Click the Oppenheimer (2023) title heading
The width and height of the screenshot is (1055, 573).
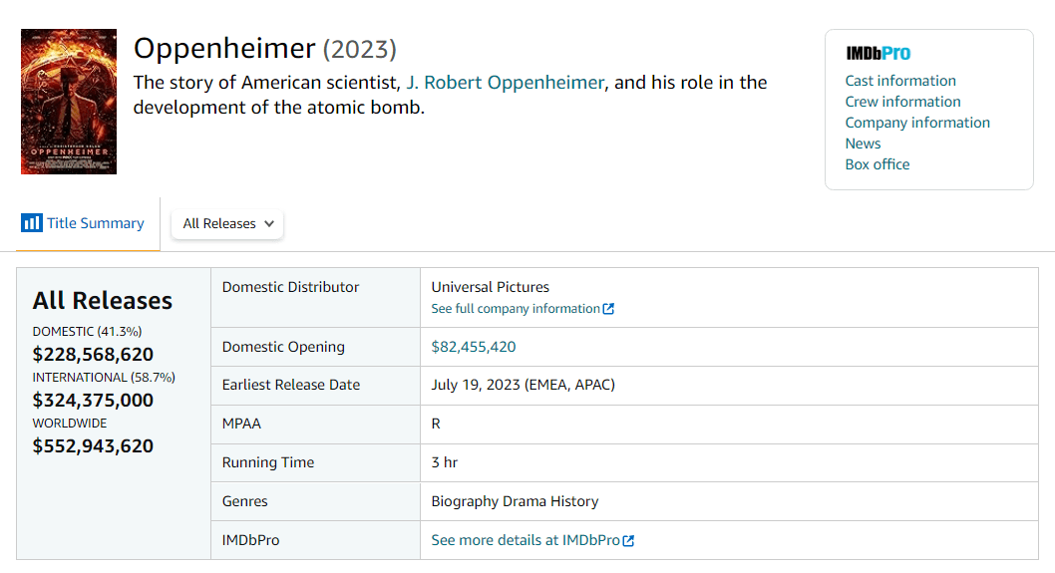point(265,48)
